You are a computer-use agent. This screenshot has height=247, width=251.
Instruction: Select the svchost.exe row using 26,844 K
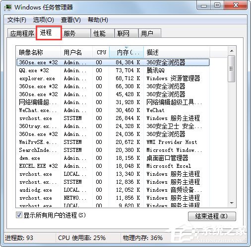coord(113,118)
